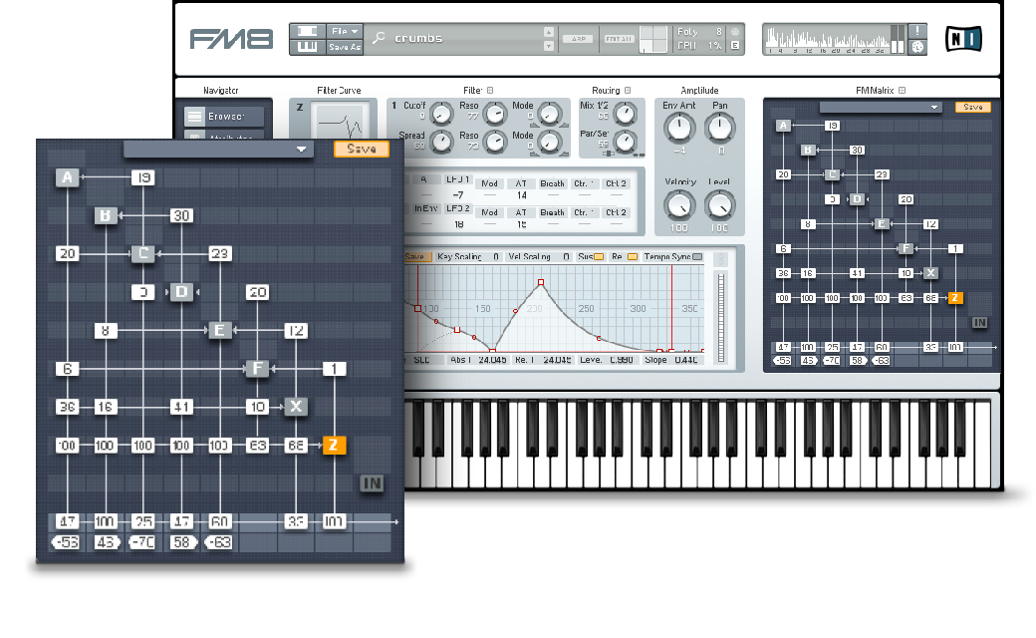
Task: Click the exclamation panic button
Action: [x=917, y=31]
